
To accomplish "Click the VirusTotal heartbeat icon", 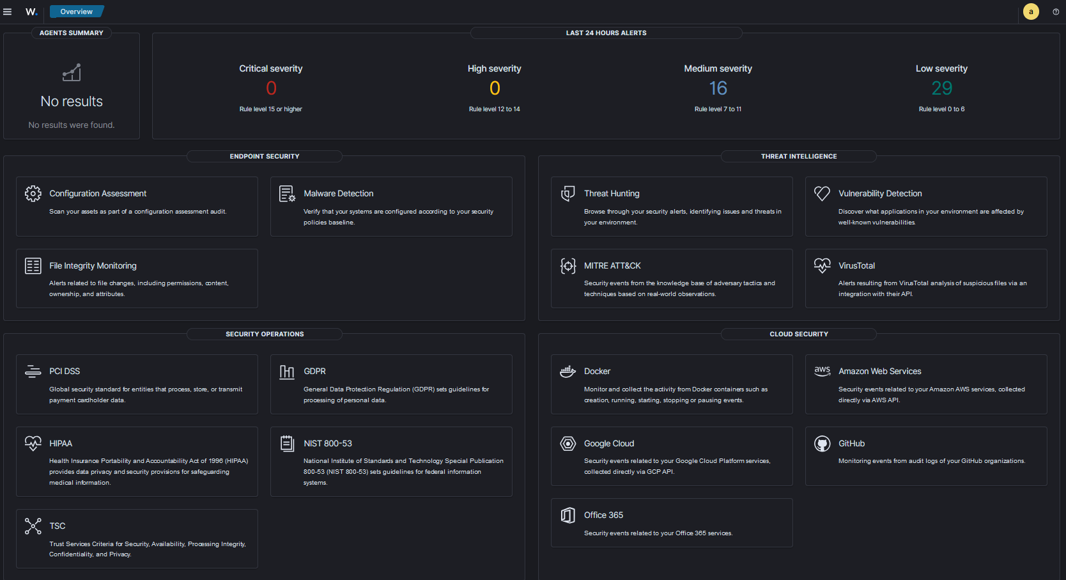I will click(x=823, y=265).
